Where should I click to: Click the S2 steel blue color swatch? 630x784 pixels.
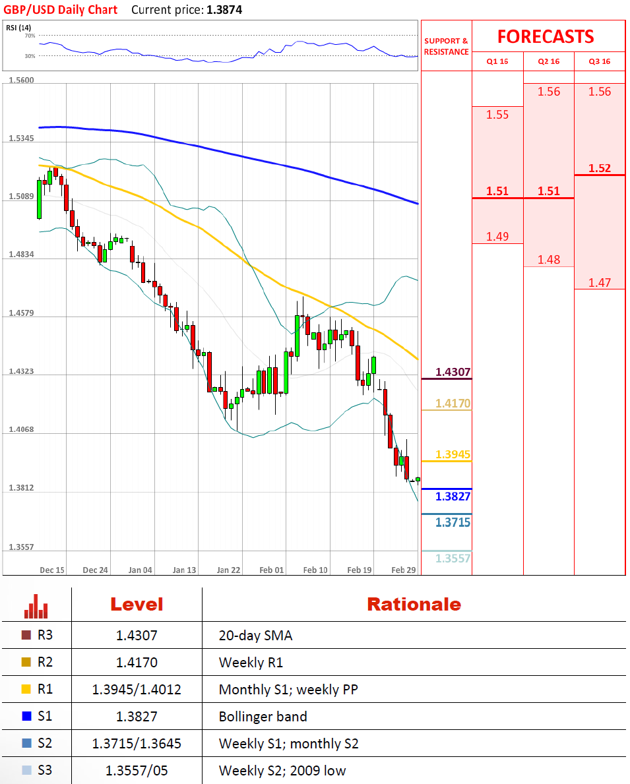point(26,743)
